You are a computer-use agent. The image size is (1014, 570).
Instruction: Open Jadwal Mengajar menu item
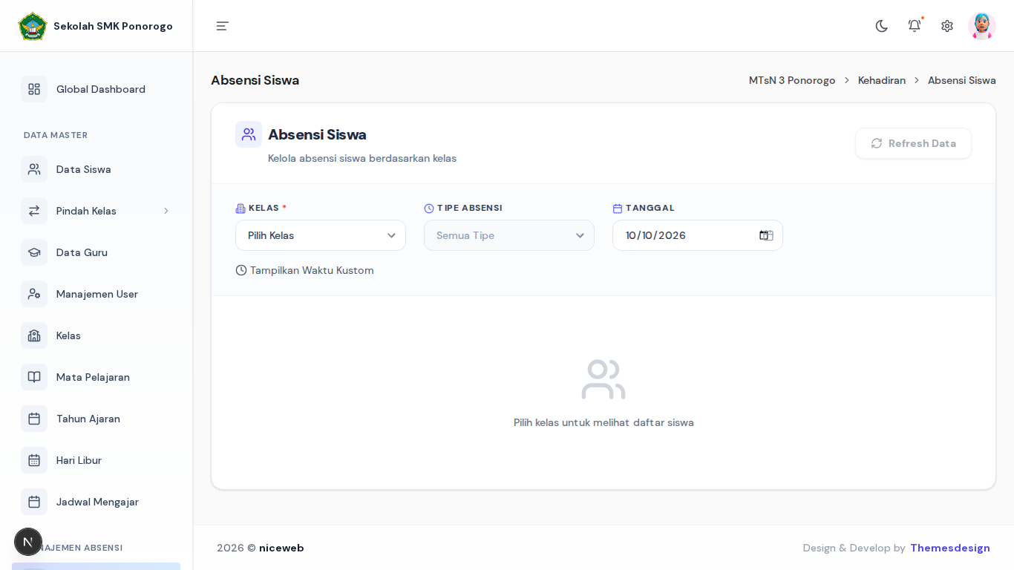pyautogui.click(x=97, y=502)
